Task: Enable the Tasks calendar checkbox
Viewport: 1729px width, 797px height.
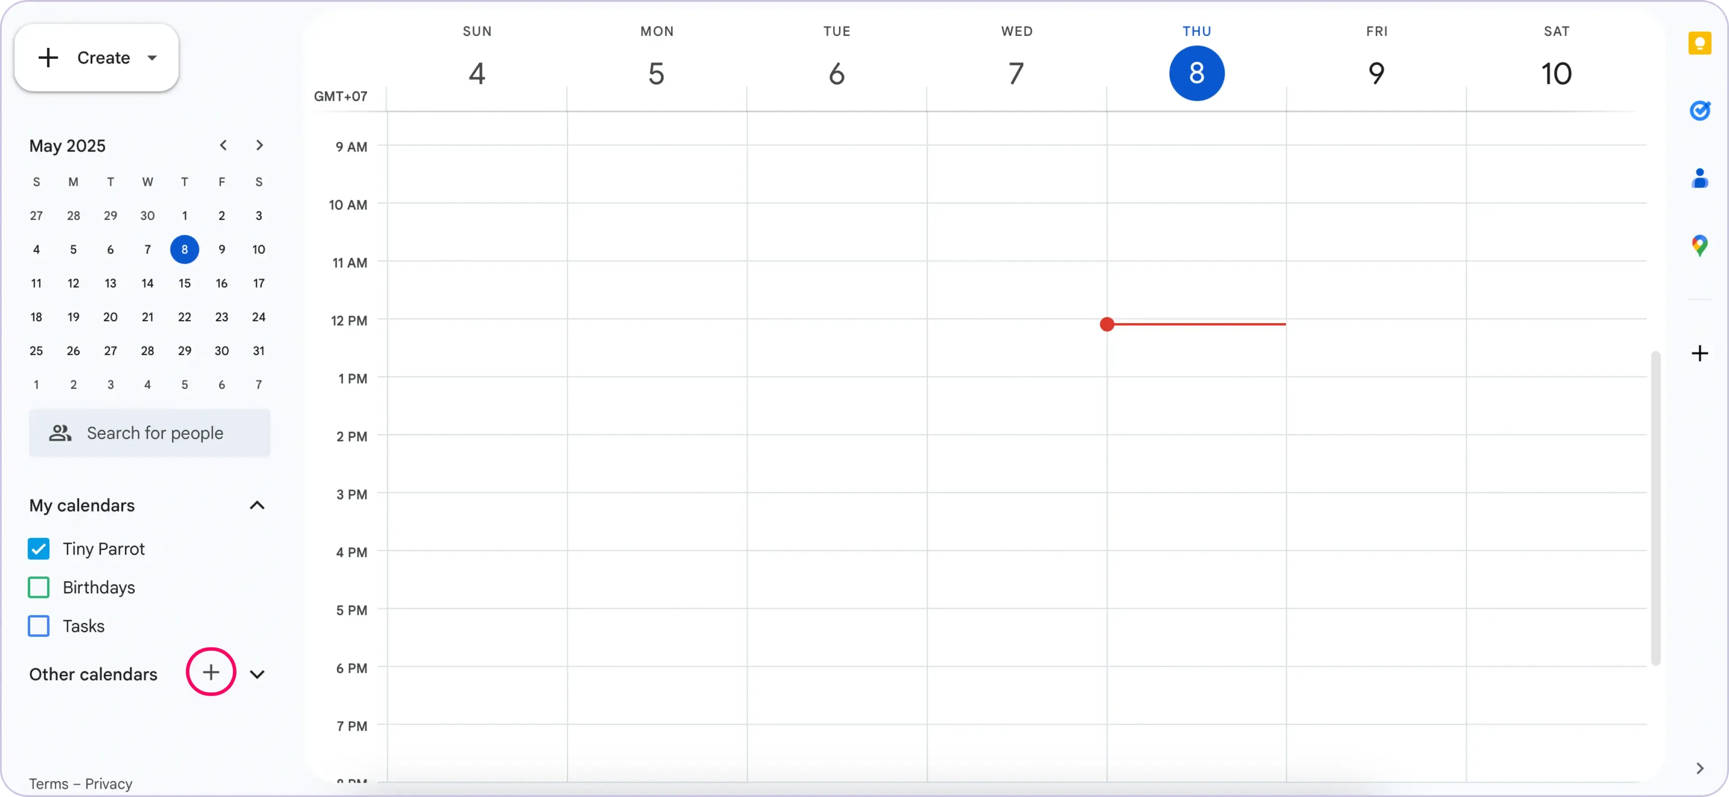Action: coord(39,626)
